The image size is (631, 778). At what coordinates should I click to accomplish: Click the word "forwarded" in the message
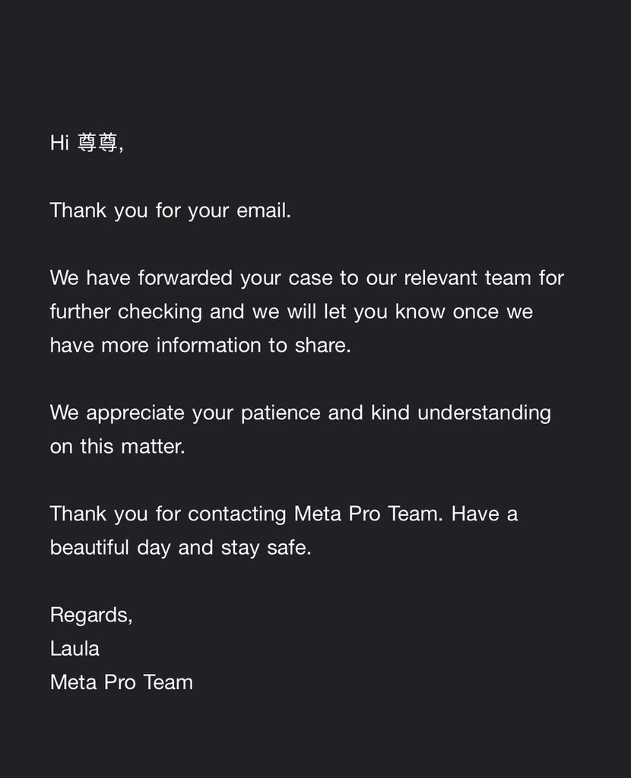click(x=185, y=277)
